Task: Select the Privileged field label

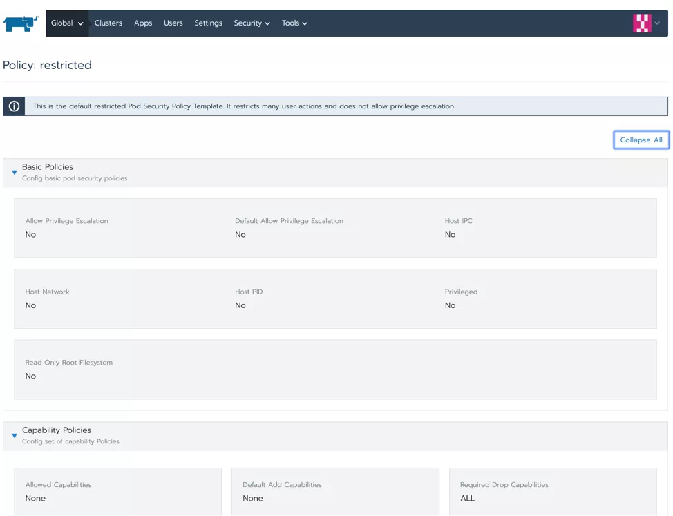Action: point(461,292)
